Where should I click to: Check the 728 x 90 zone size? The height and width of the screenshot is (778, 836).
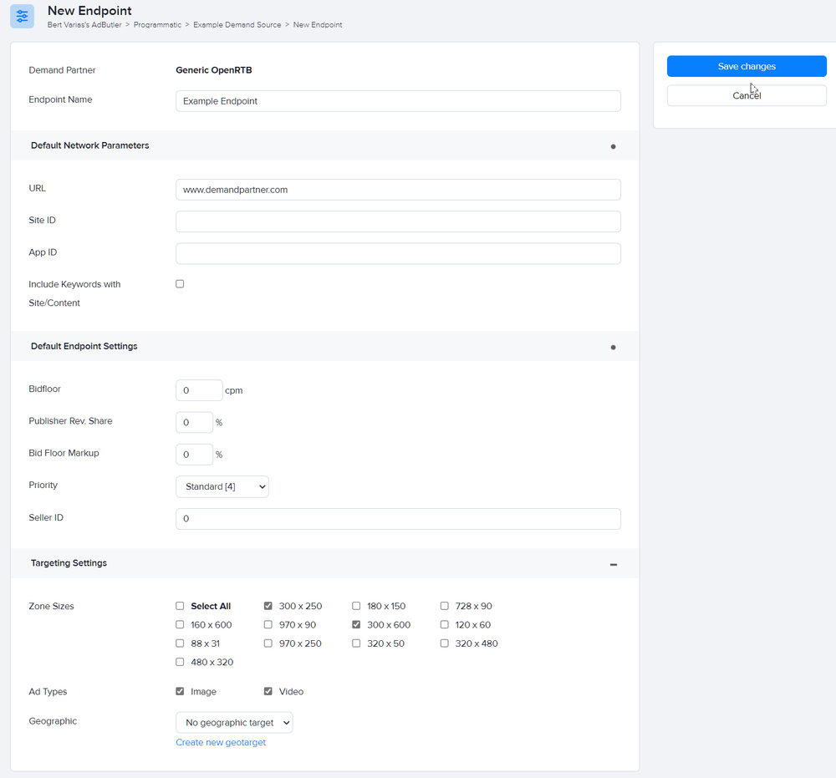[445, 606]
